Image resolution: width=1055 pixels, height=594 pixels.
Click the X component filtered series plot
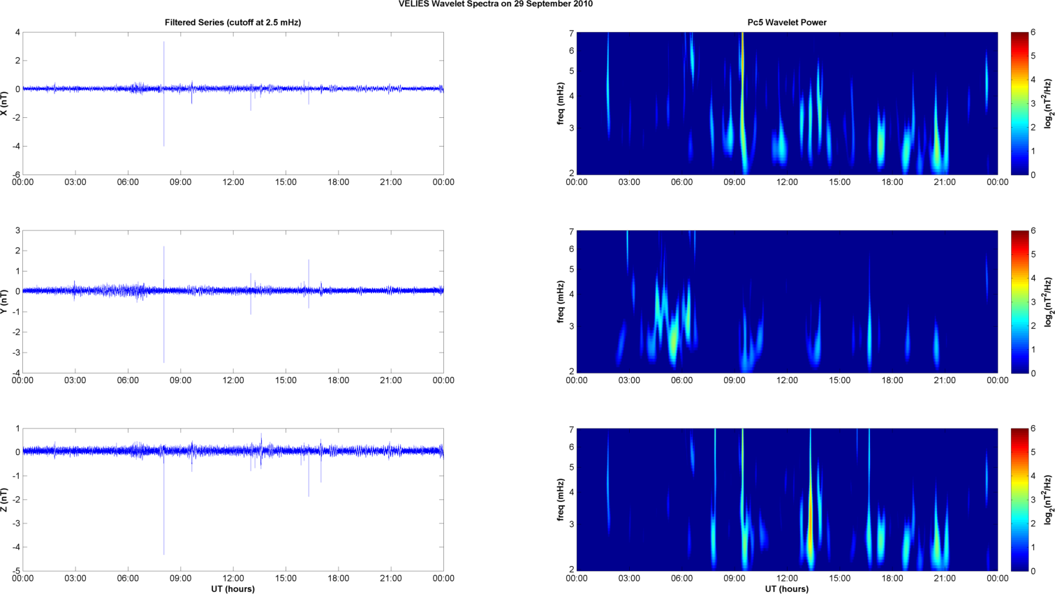pos(233,103)
